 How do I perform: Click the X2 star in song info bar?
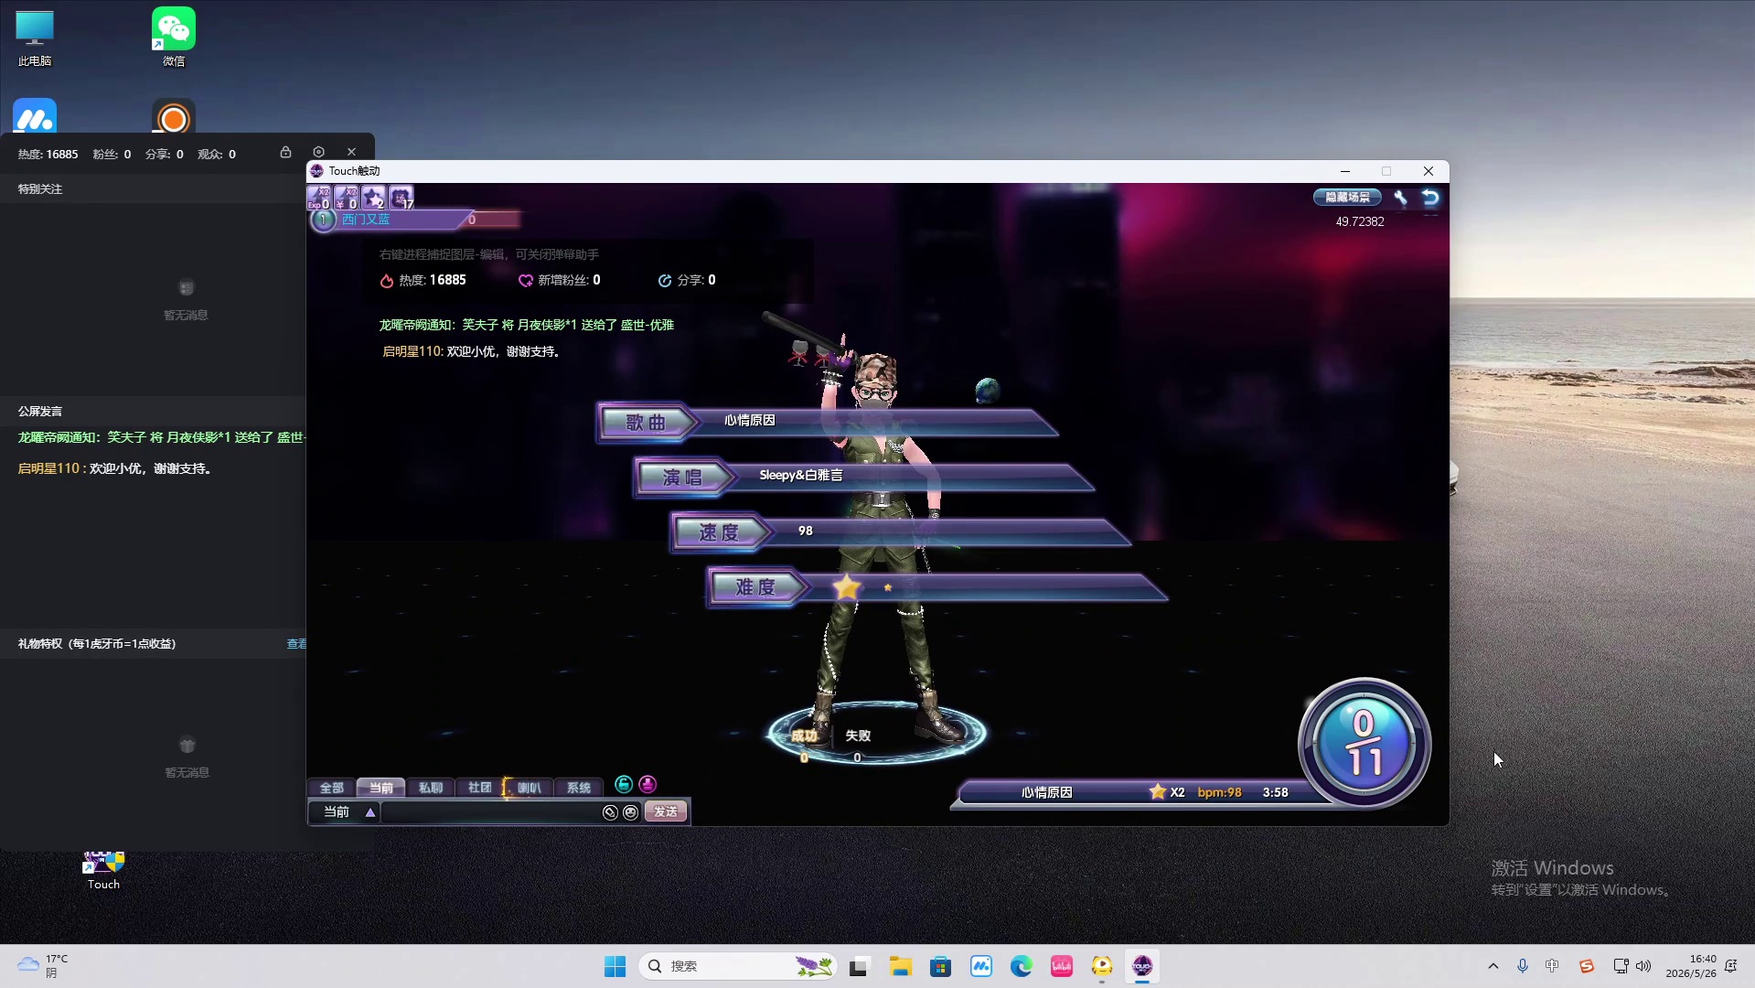pyautogui.click(x=1158, y=792)
